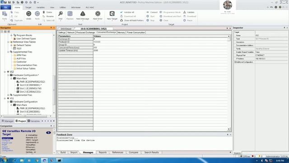Viewport: 289px width, 163px height.
Task: Click Programmer Mode icon
Action: (x=161, y=12)
